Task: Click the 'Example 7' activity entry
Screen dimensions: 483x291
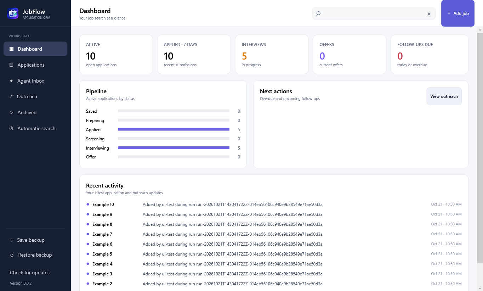Action: pos(274,234)
